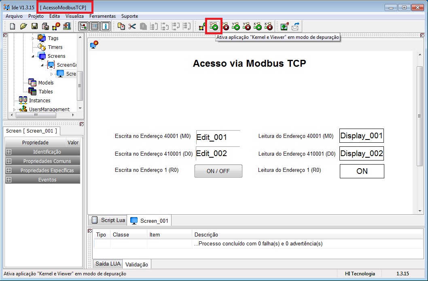This screenshot has width=428, height=281.
Task: Collapse the Screens tree node
Action: (x=33, y=56)
